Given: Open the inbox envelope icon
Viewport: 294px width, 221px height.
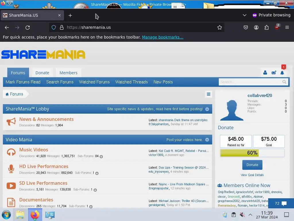Looking at the screenshot, I should [274, 73].
